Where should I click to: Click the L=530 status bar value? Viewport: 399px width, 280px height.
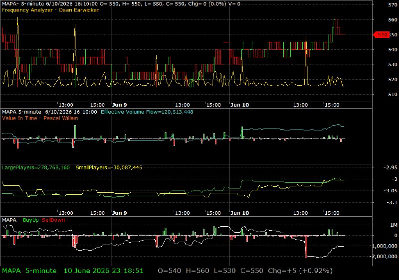pos(225,271)
